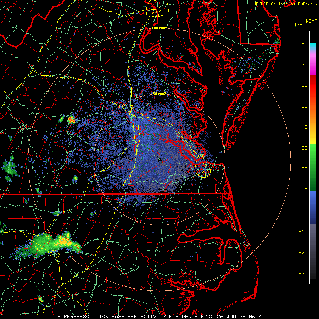Screen dimensions: 319x319
Task: Click the -10 value on dBZ scale
Action: [303, 231]
